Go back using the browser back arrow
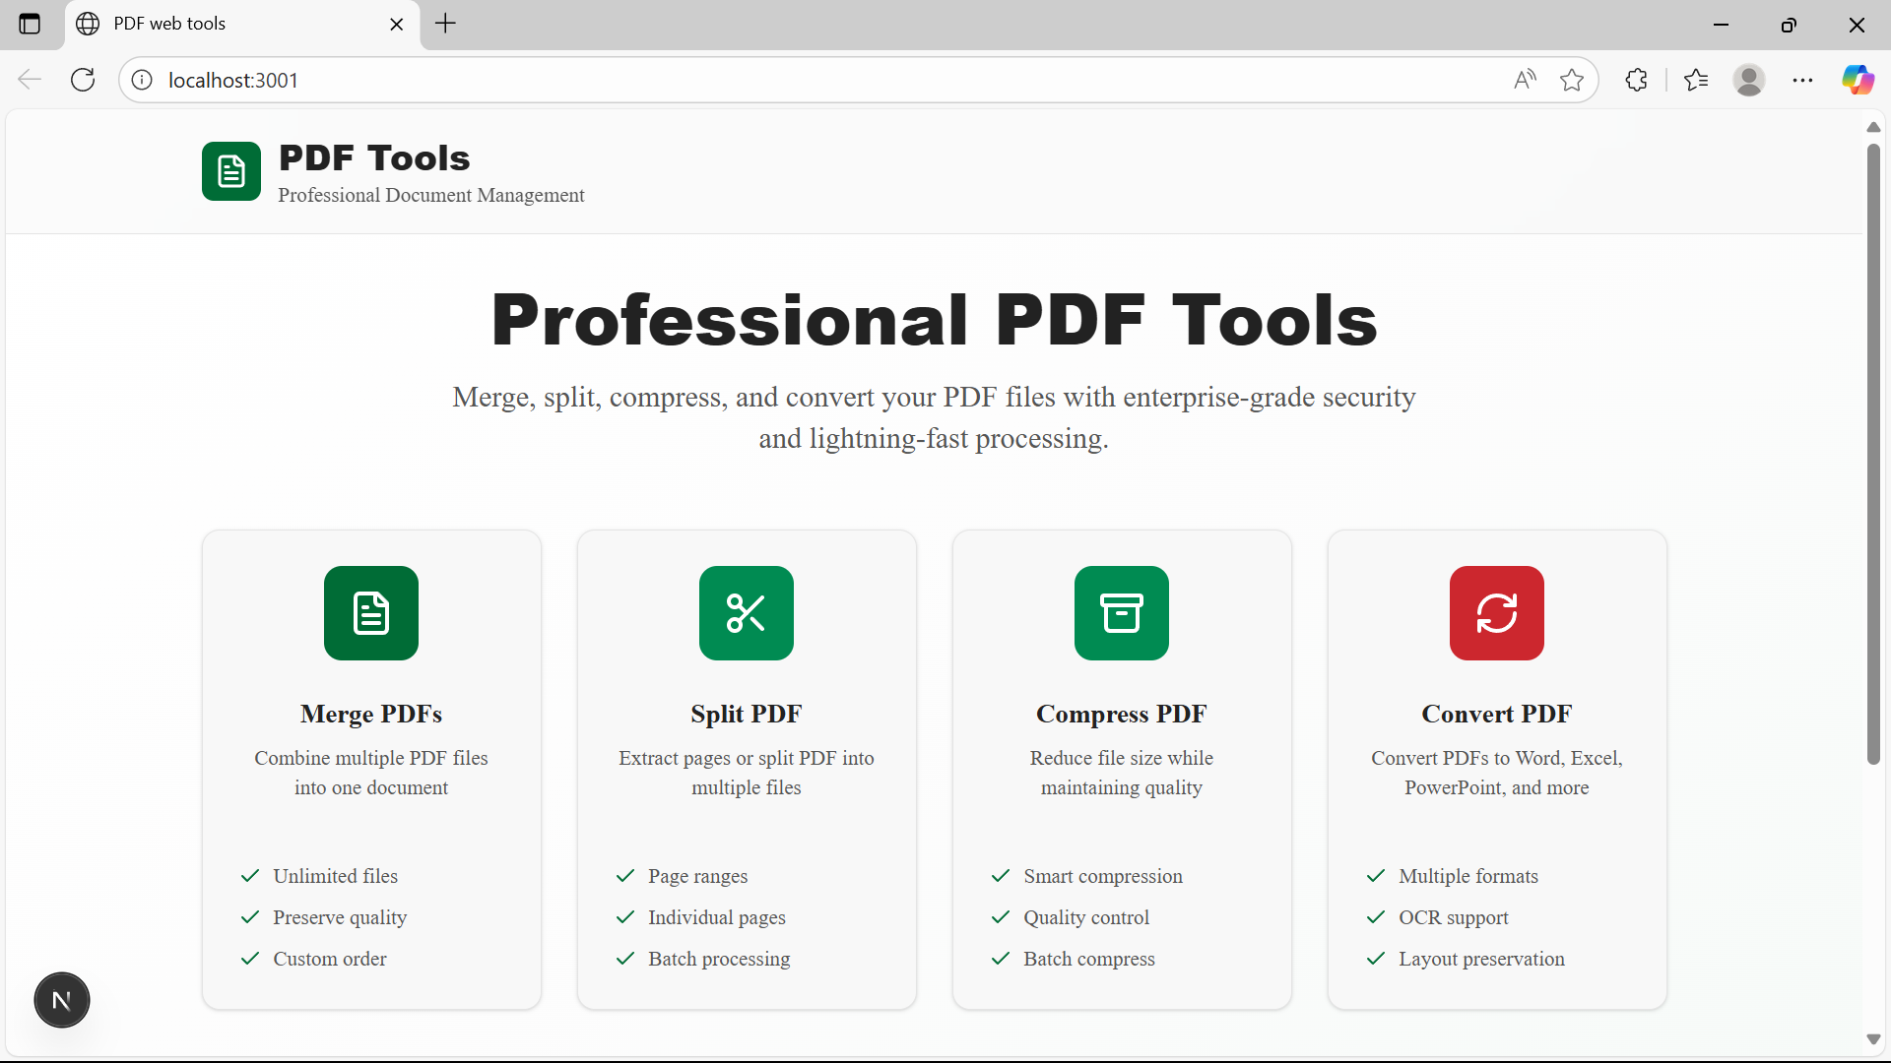The width and height of the screenshot is (1891, 1063). tap(30, 80)
